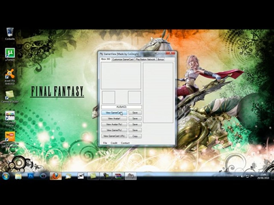Open the Free YouTube desktop shortcut
The height and width of the screenshot is (205, 274).
(10, 140)
